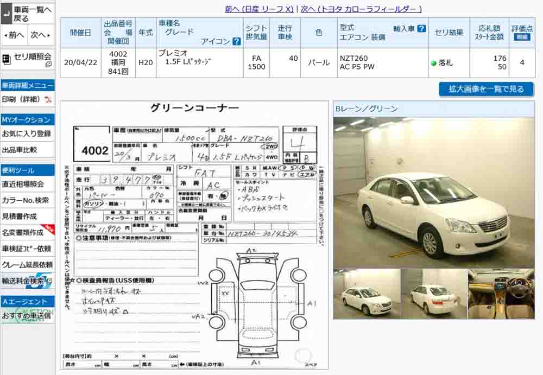Click パール color cell
The height and width of the screenshot is (375, 543).
click(319, 62)
